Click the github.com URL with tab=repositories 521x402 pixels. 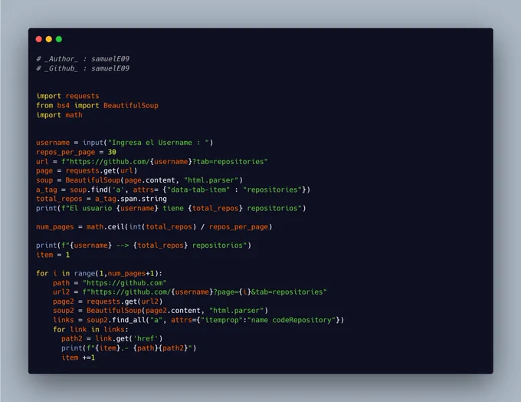point(165,162)
